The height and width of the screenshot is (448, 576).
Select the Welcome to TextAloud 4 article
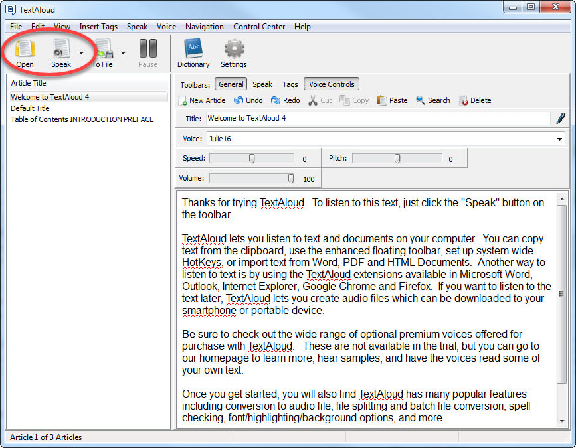tap(88, 97)
